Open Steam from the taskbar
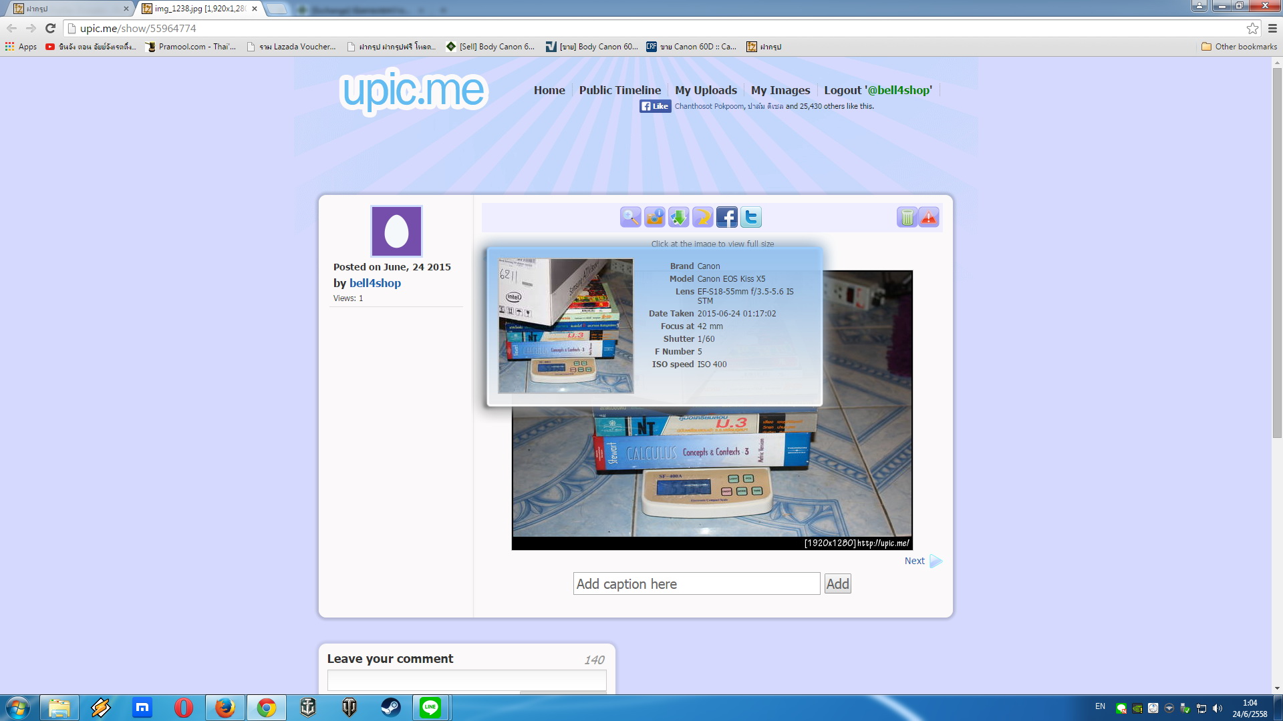Image resolution: width=1283 pixels, height=721 pixels. click(390, 708)
